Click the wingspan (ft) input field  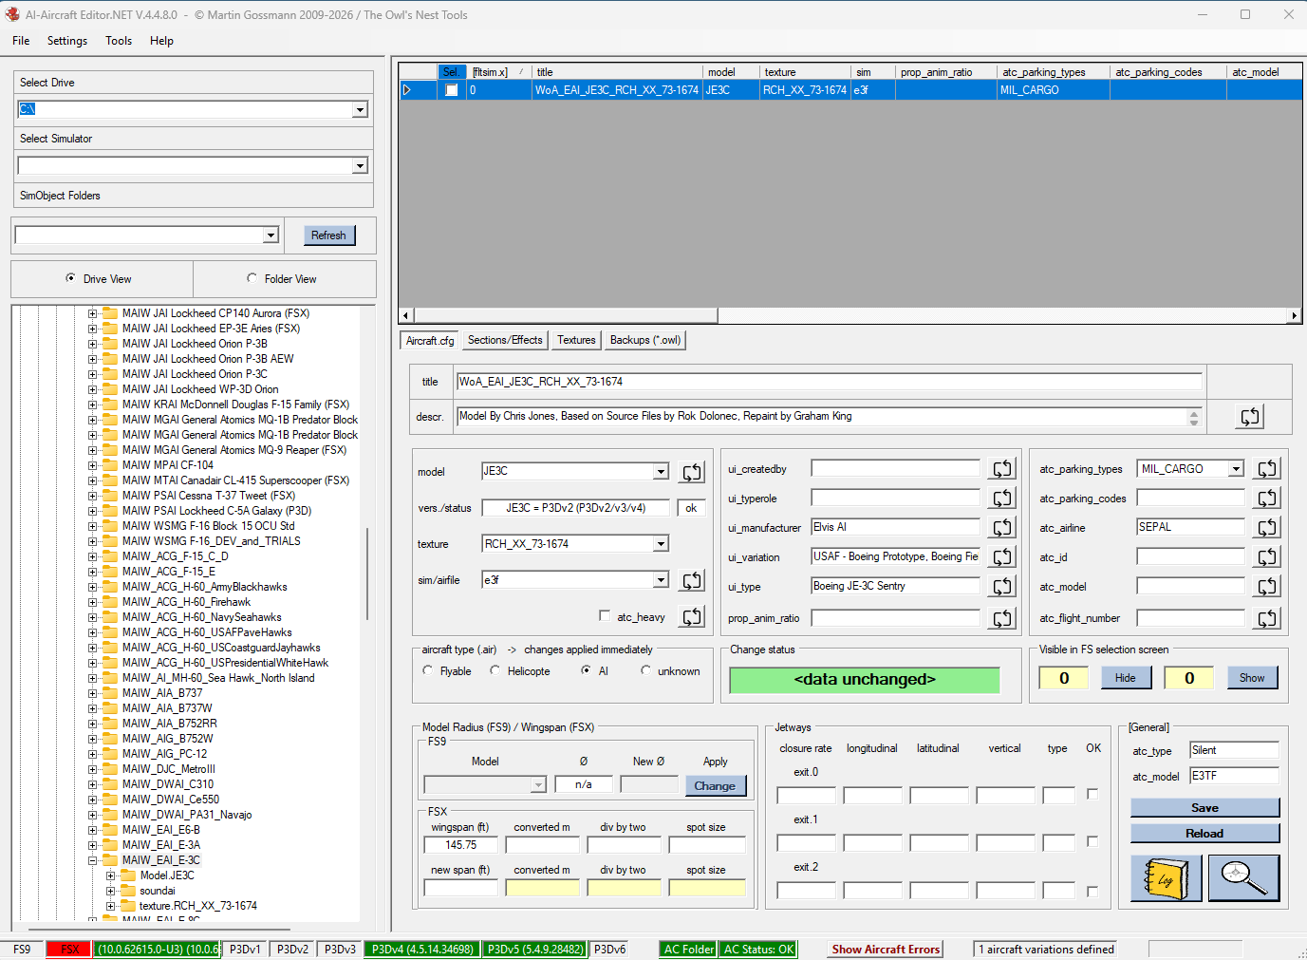point(460,845)
